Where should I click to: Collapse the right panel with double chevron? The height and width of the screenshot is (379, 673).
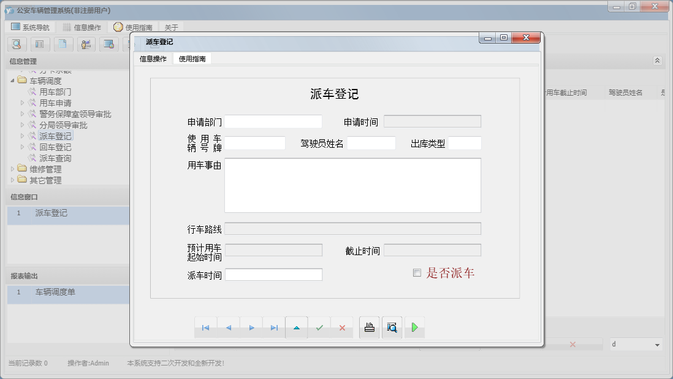coord(657,61)
